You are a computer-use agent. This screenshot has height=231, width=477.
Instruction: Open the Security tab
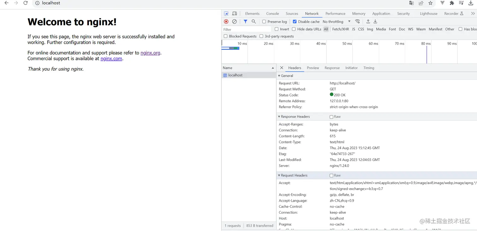point(403,14)
